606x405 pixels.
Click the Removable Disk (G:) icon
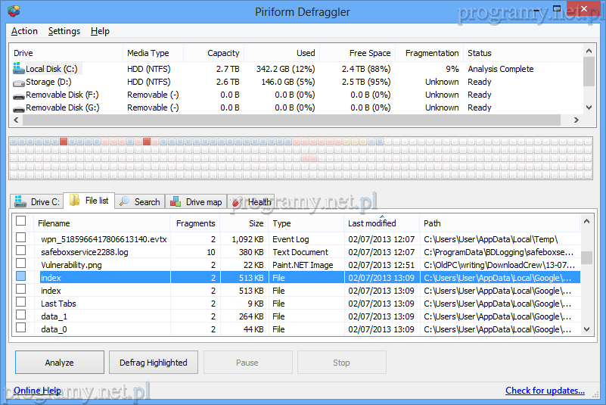19,107
